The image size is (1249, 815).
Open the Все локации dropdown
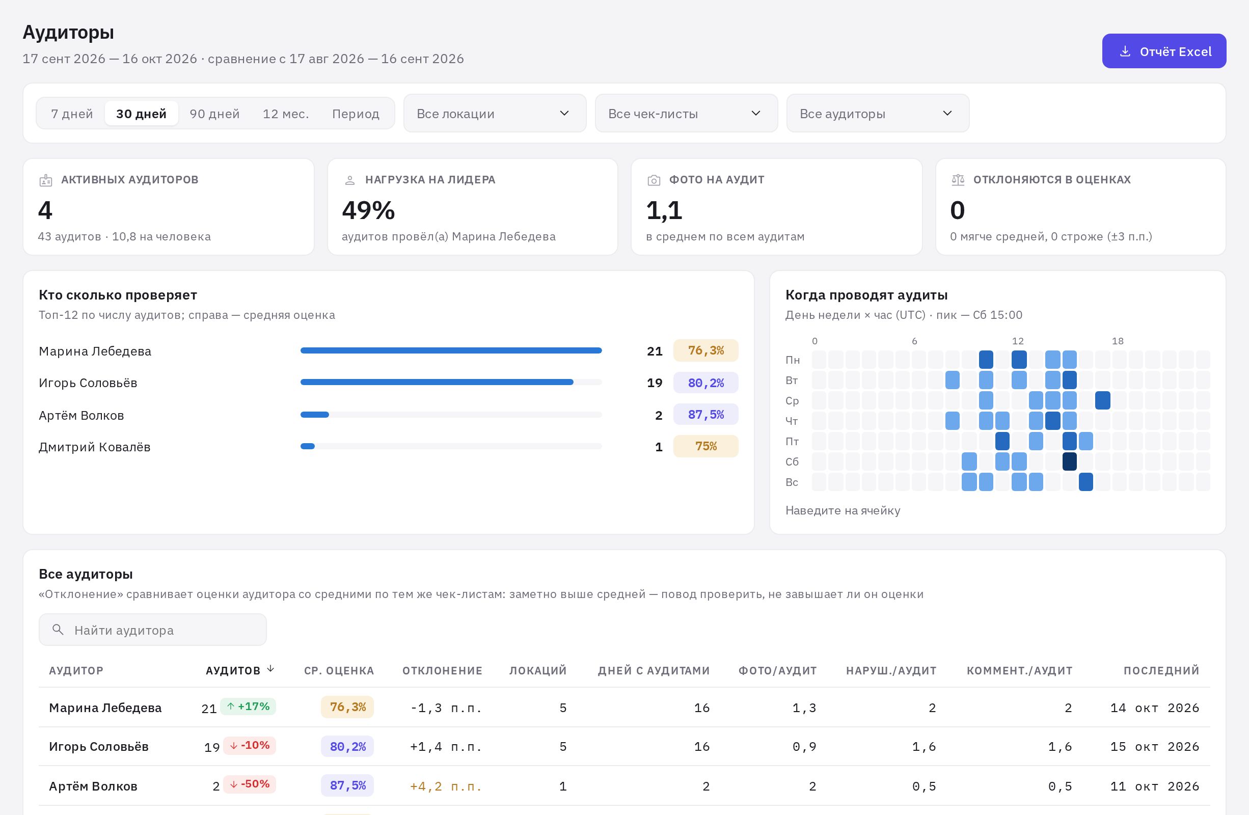(495, 114)
